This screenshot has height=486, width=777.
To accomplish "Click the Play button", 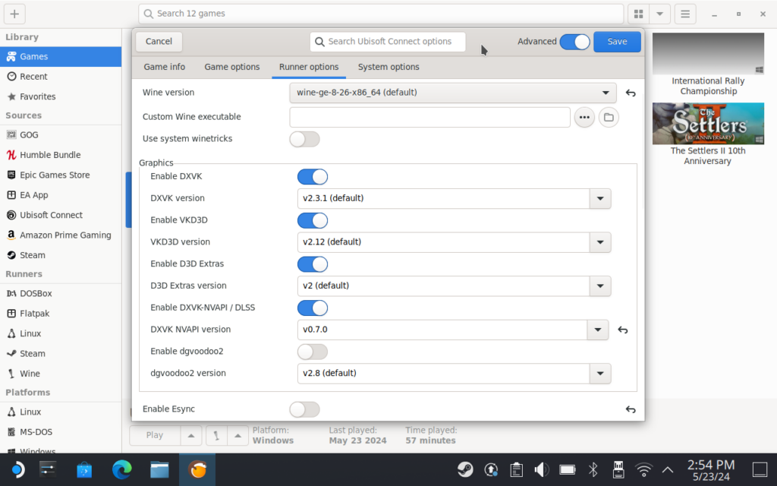I will 155,435.
